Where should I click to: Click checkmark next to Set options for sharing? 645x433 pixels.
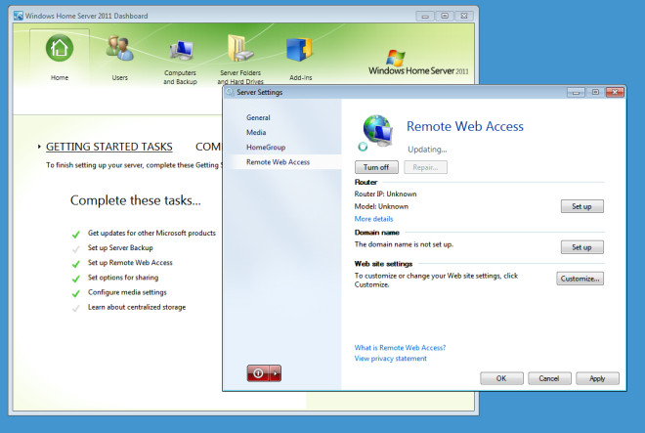76,279
